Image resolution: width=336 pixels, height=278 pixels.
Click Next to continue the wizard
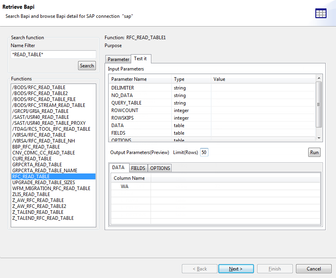coord(236,268)
